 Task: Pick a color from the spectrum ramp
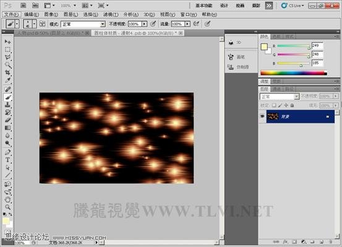294,73
